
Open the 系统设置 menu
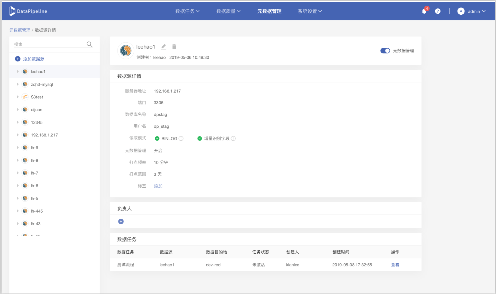click(x=310, y=11)
